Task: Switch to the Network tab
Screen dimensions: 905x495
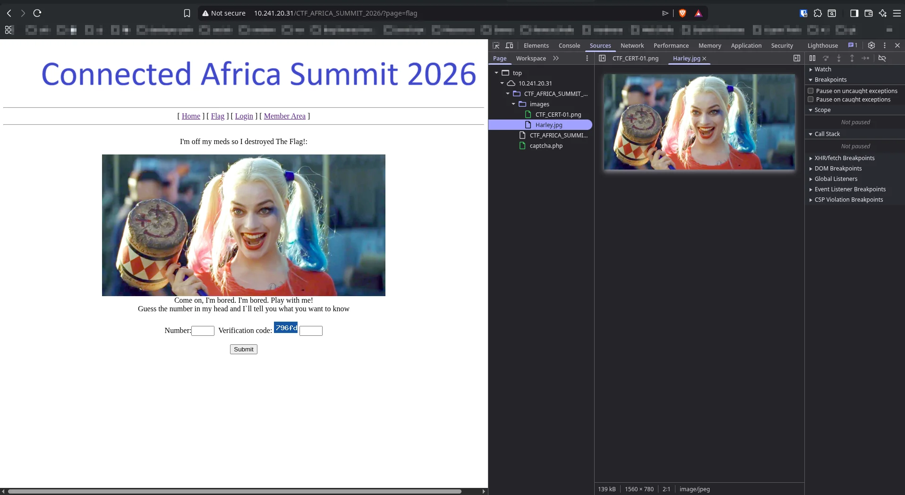Action: (x=632, y=45)
